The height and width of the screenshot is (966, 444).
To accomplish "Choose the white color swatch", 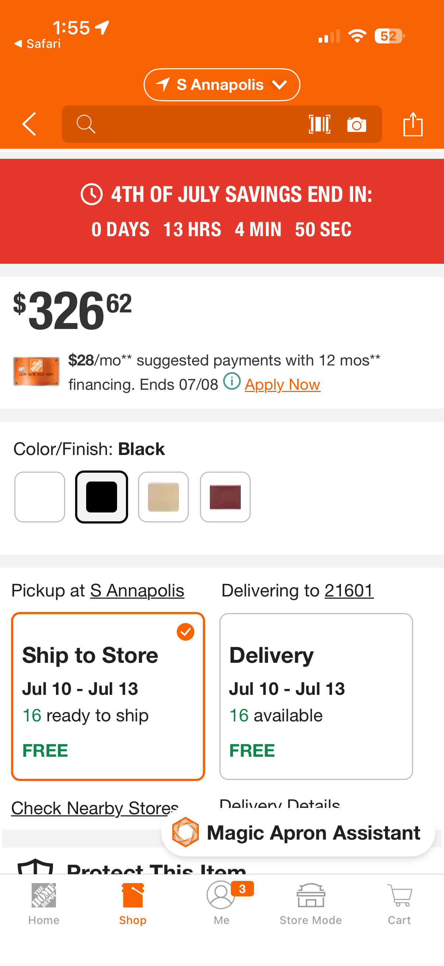I will [x=40, y=497].
